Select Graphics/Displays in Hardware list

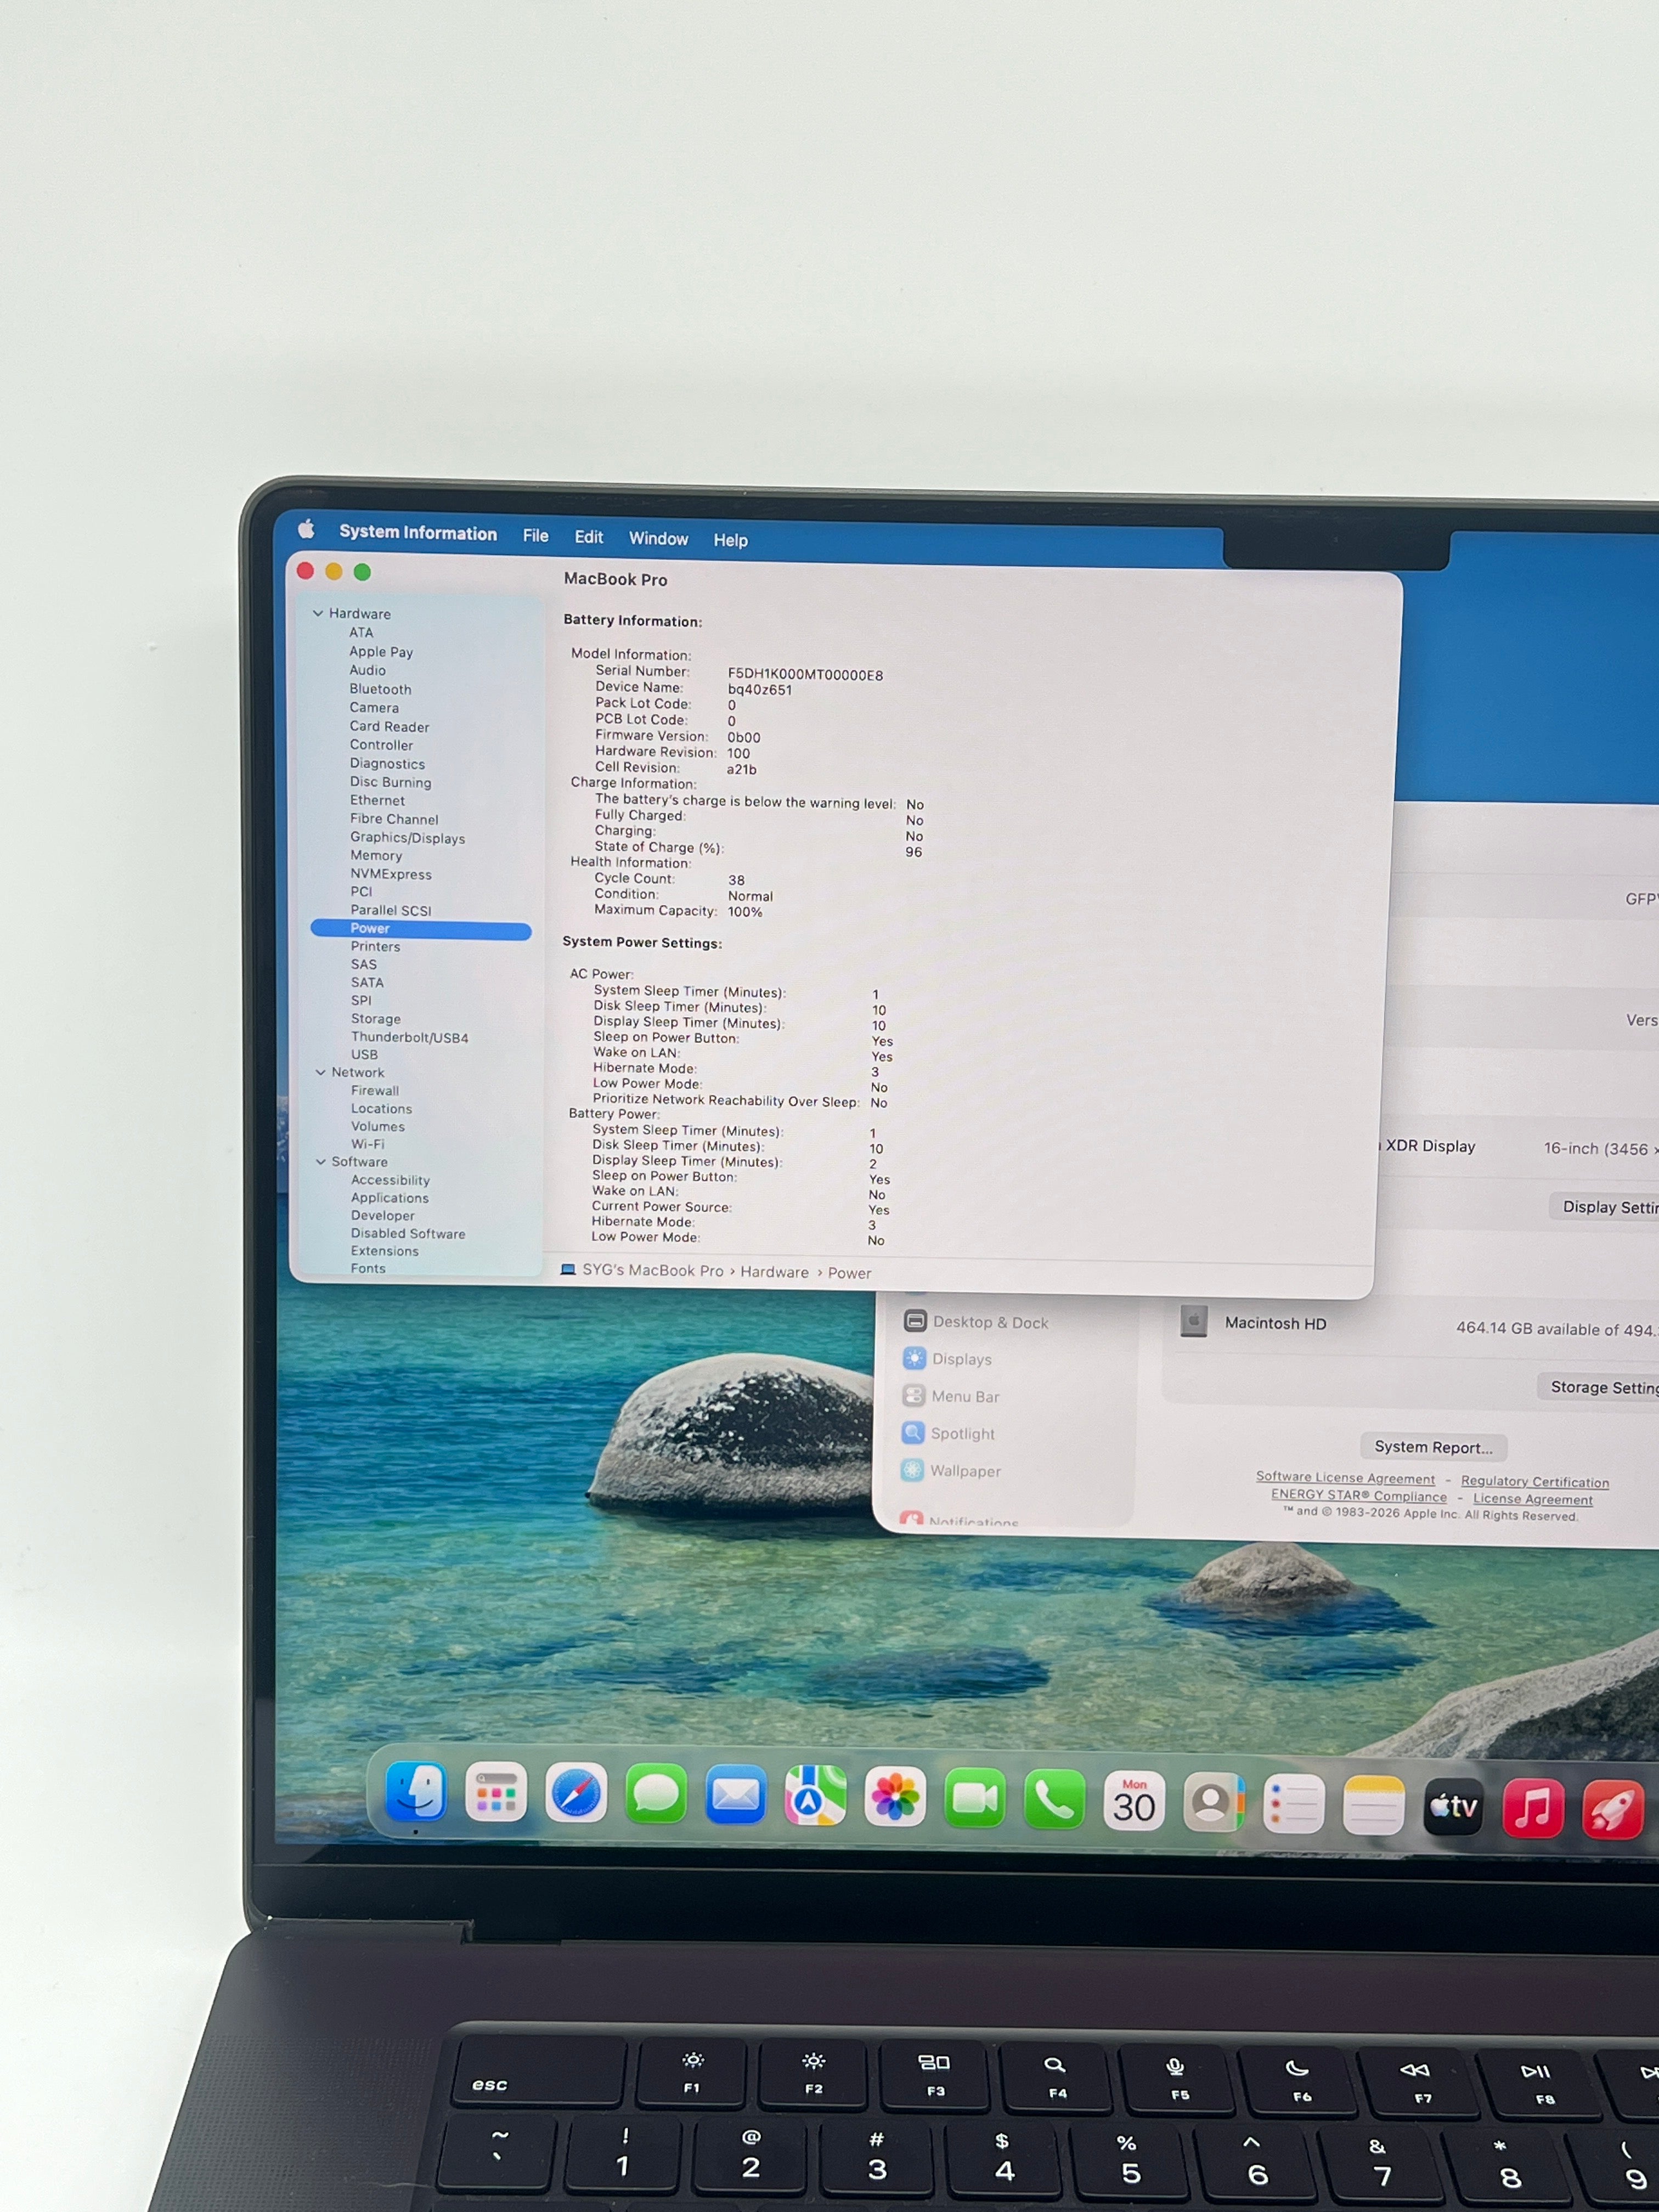[x=408, y=838]
